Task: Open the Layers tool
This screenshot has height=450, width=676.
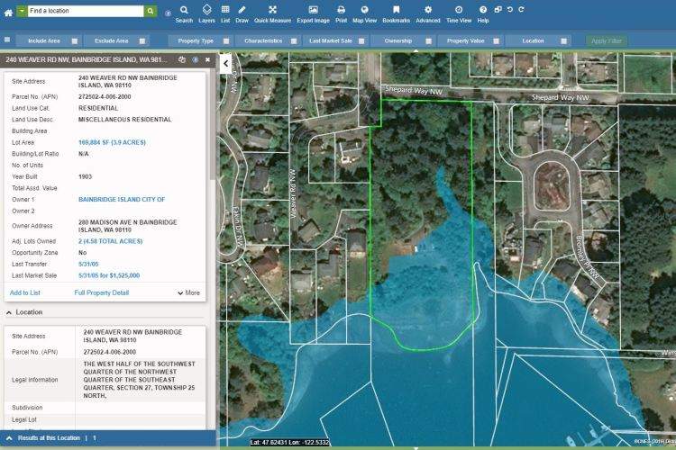Action: point(206,13)
